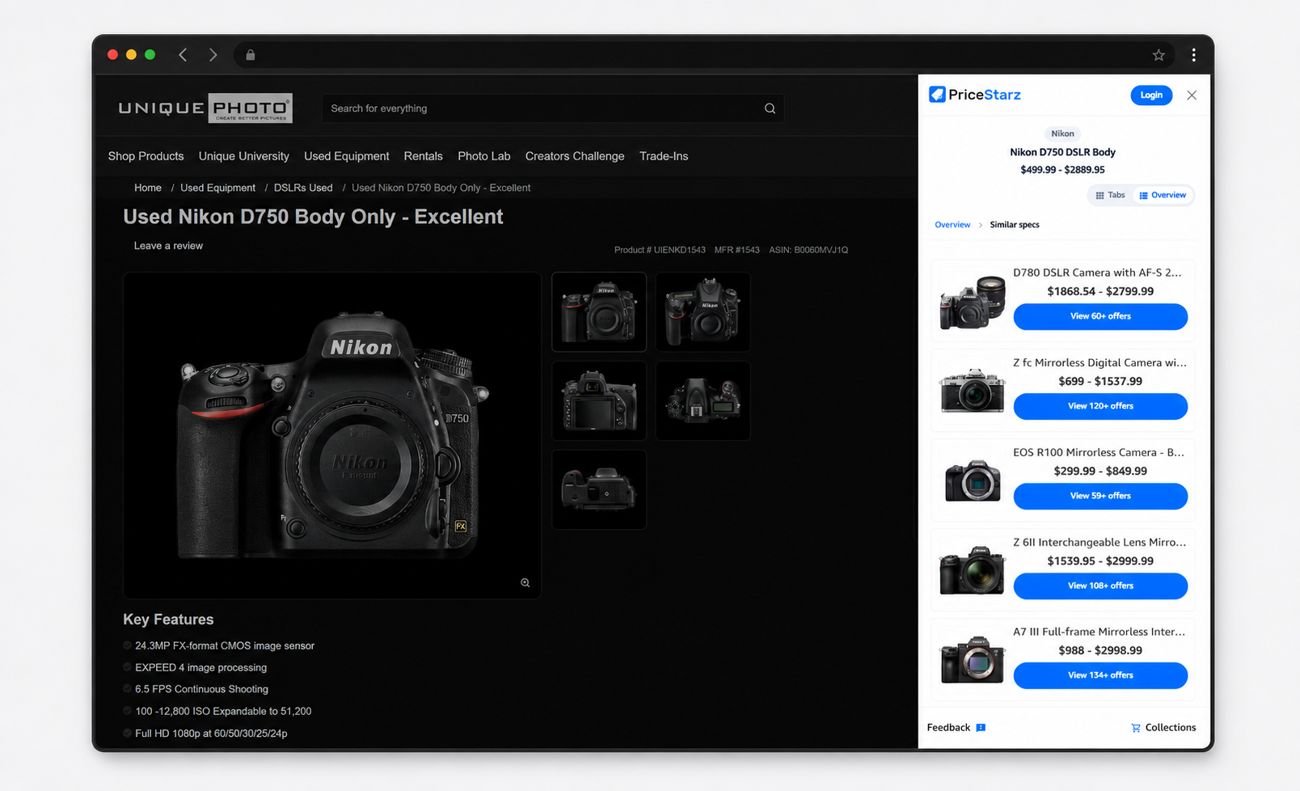Viewport: 1300px width, 791px height.
Task: Close the PriceStarz panel
Action: pos(1192,95)
